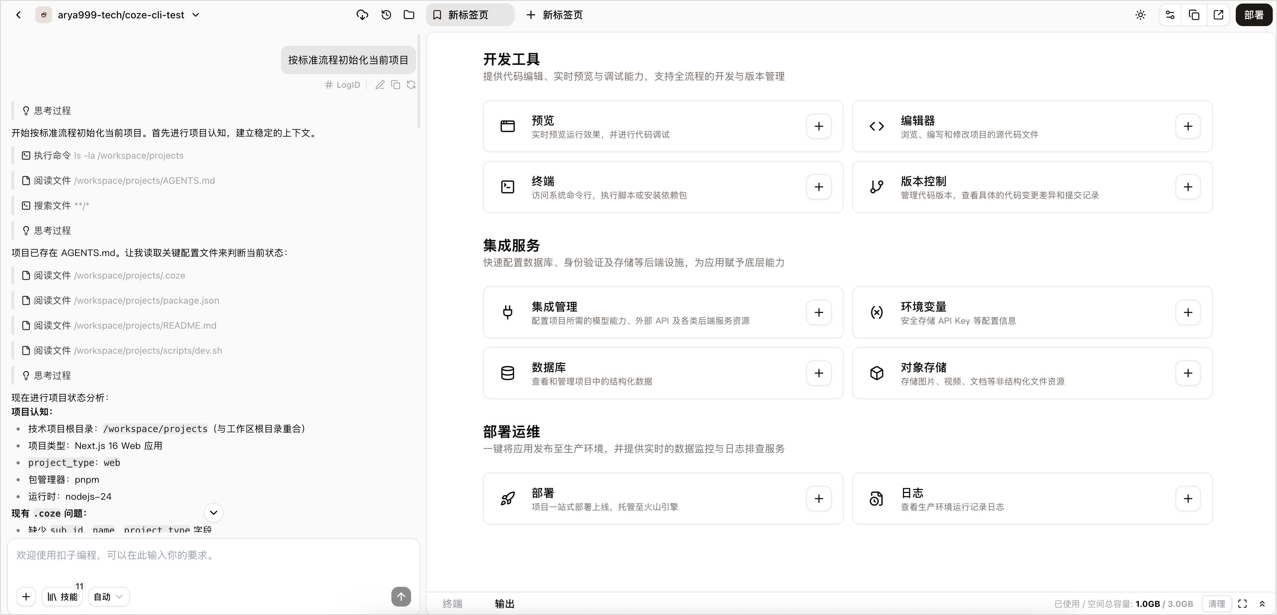Expand the project name dropdown

coord(196,15)
